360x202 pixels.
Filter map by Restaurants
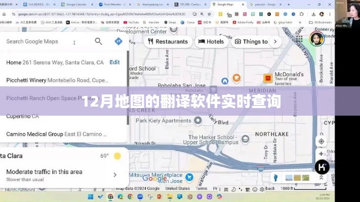point(168,42)
